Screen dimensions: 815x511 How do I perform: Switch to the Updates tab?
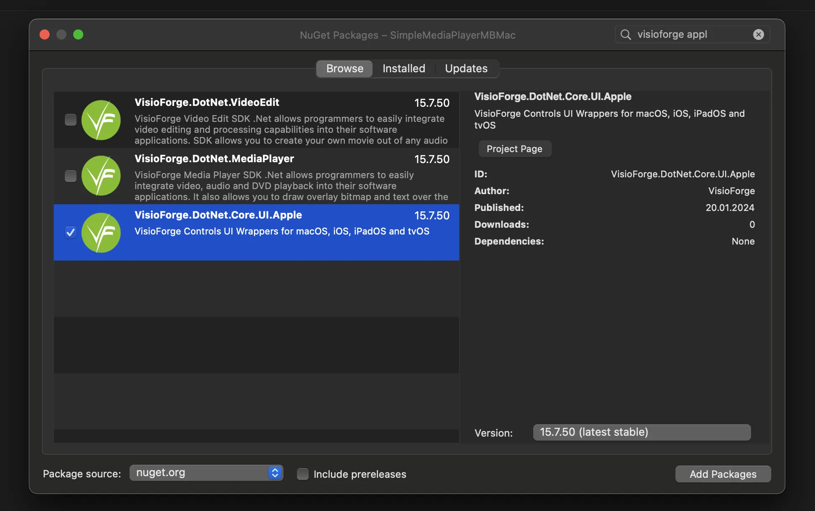466,68
